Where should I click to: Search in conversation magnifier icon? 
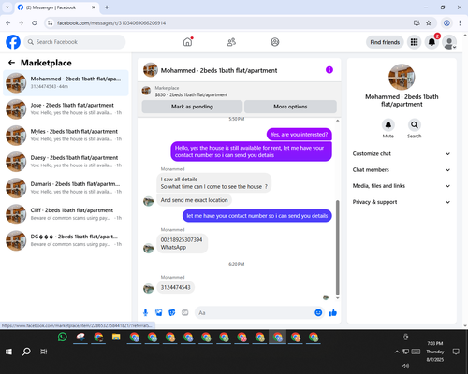(x=415, y=125)
